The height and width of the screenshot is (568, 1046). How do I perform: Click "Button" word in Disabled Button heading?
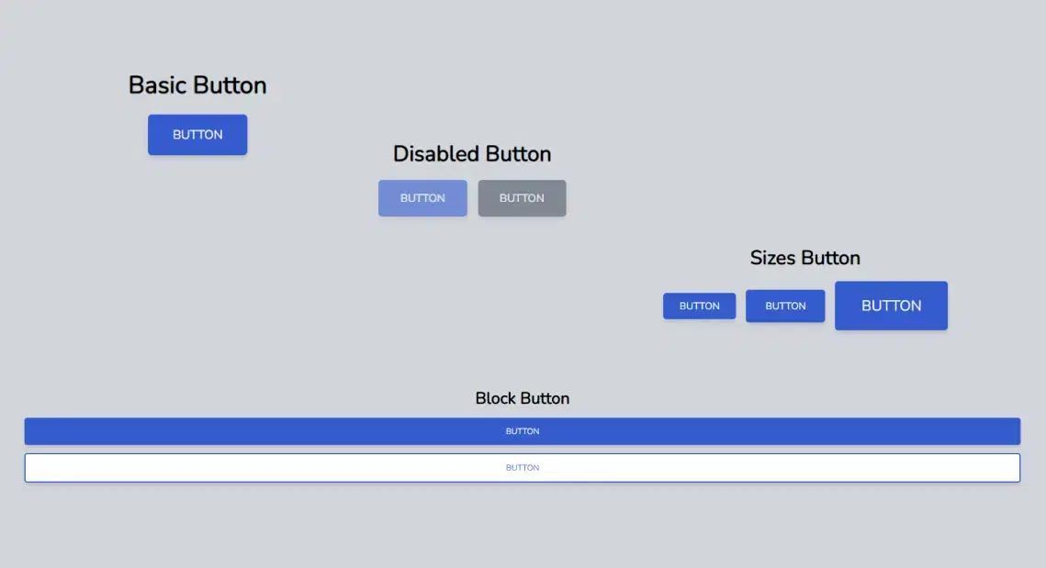tap(518, 154)
